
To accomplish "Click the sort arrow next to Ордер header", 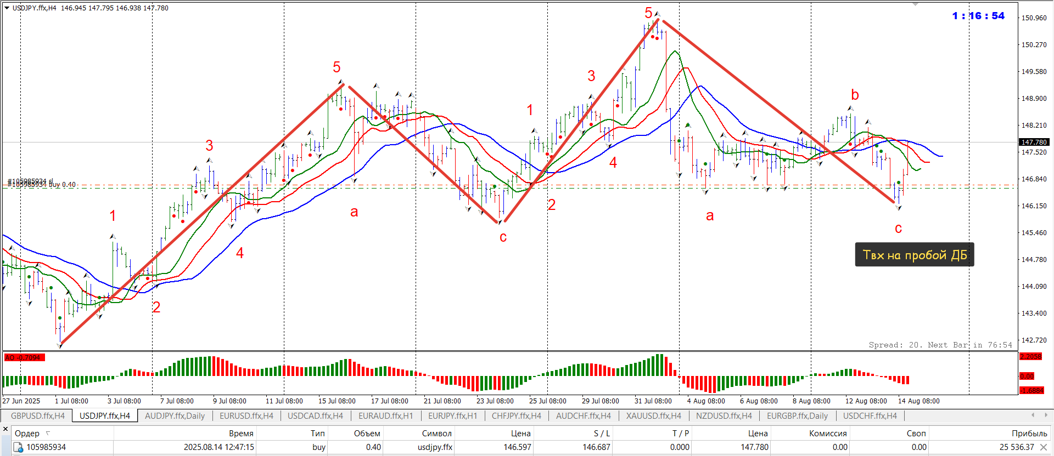I will (x=48, y=433).
